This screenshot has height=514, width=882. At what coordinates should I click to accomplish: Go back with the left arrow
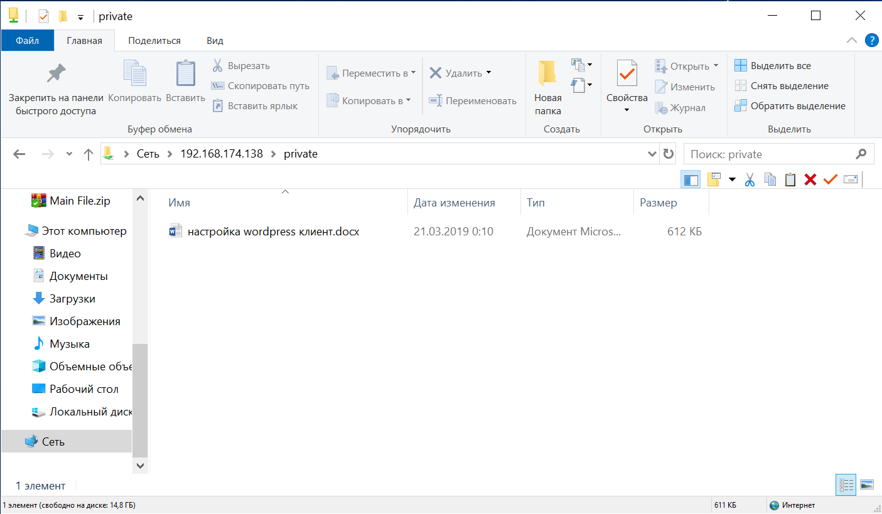click(19, 154)
